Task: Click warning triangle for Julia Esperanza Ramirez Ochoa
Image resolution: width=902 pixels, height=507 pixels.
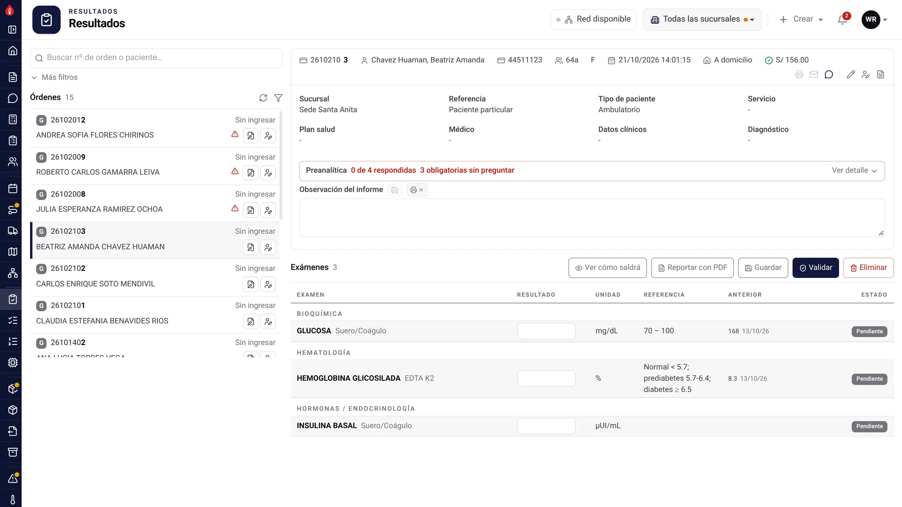Action: (235, 208)
